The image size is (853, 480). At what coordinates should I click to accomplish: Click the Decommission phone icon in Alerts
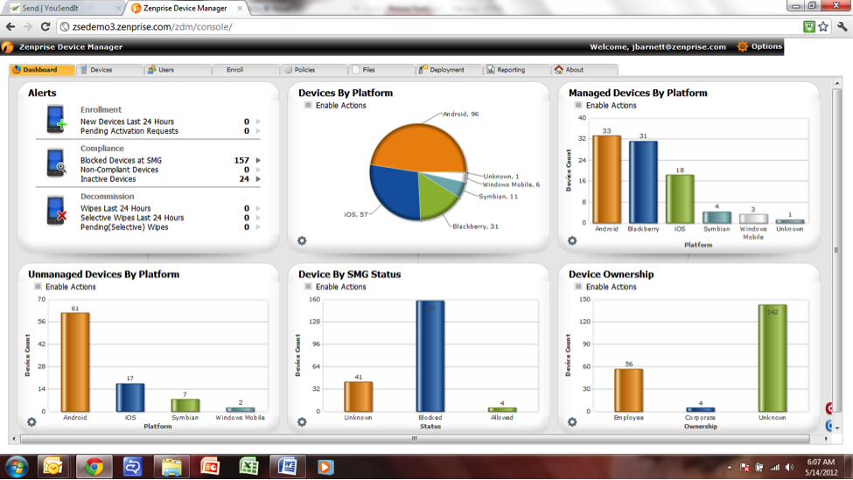56,211
